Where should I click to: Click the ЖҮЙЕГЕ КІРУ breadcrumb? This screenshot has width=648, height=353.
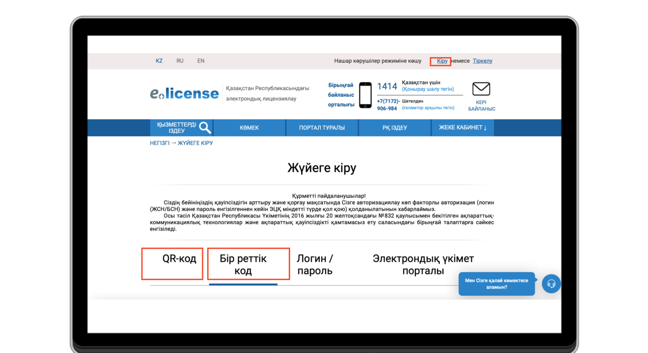click(195, 143)
